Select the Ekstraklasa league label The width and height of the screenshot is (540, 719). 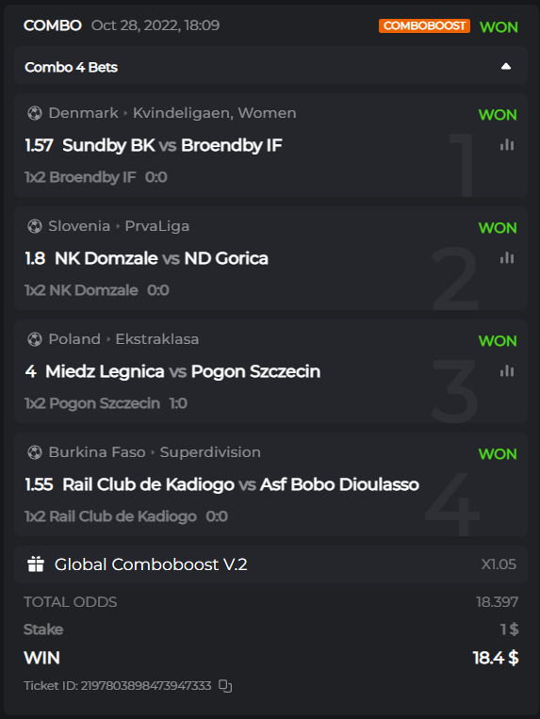click(157, 339)
